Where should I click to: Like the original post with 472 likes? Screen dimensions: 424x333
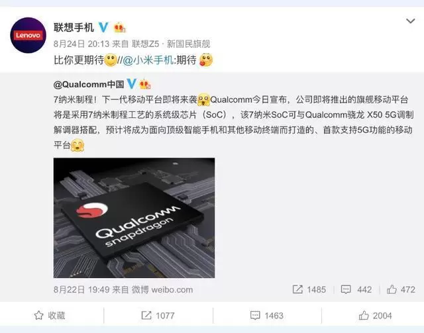[x=401, y=289]
